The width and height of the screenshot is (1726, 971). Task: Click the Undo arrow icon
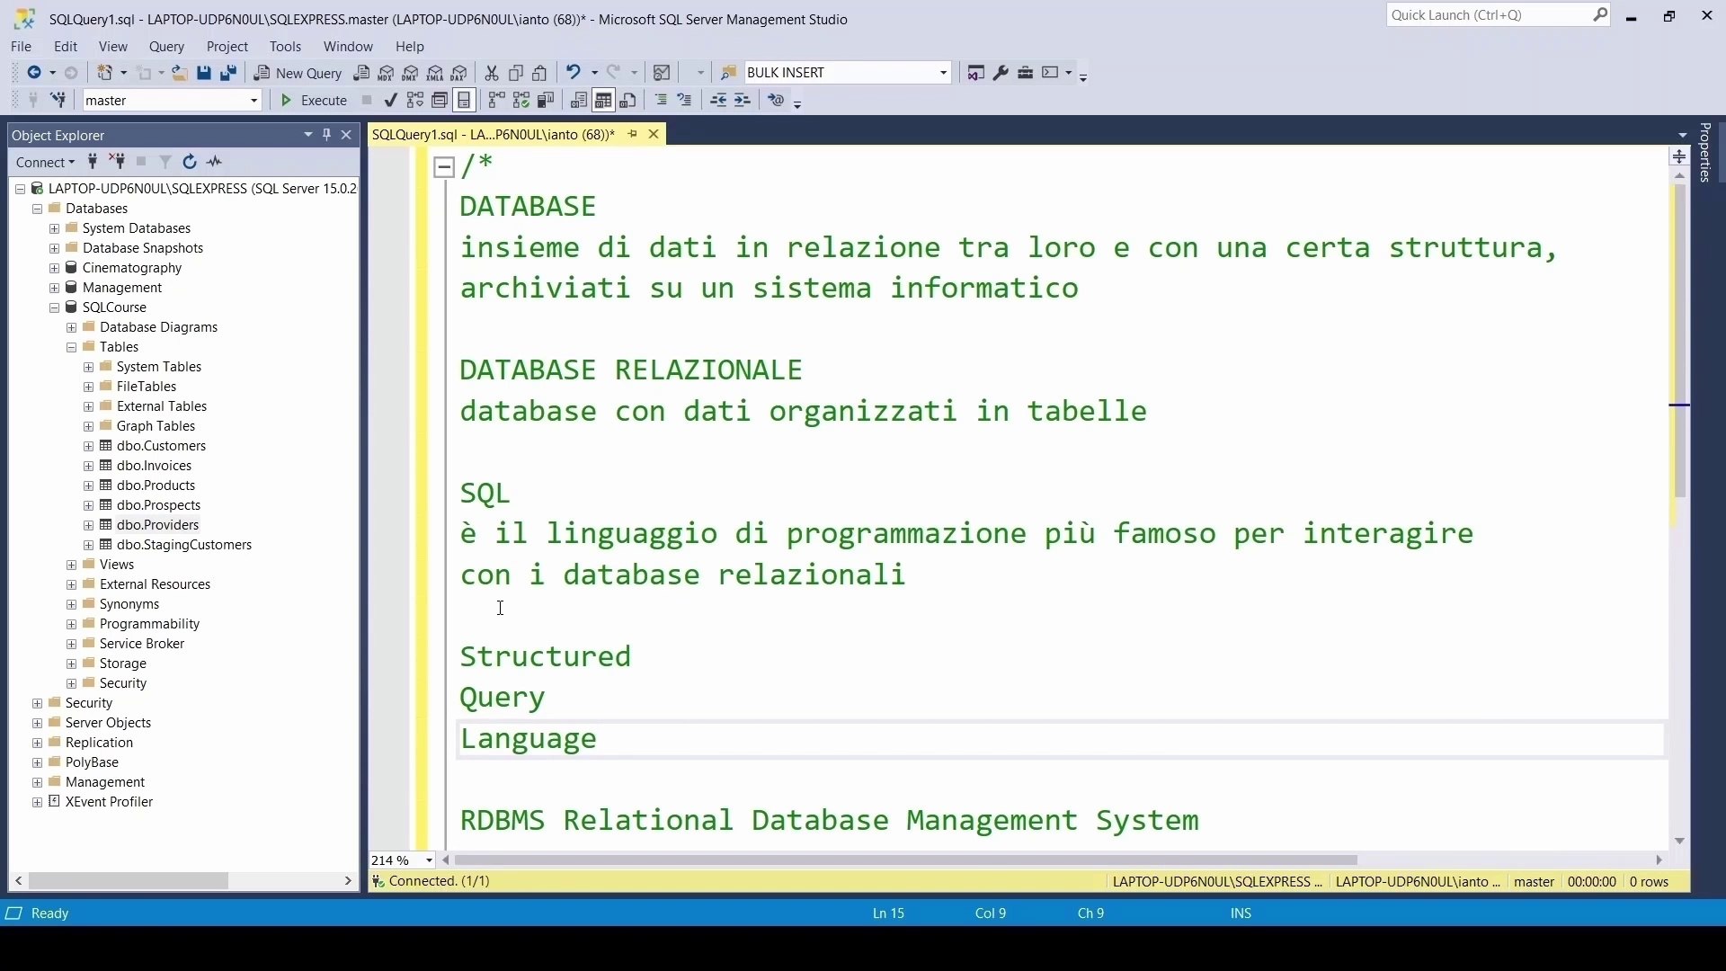[573, 73]
